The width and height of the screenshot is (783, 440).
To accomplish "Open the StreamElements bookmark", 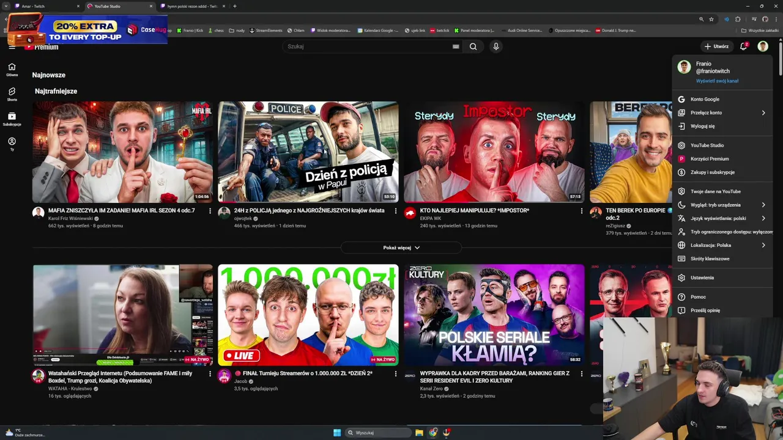I will coord(266,30).
